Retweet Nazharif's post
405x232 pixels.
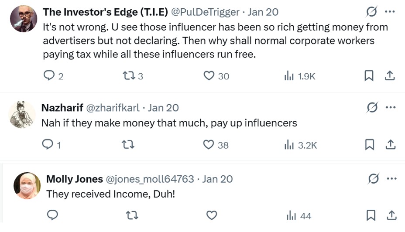[128, 145]
